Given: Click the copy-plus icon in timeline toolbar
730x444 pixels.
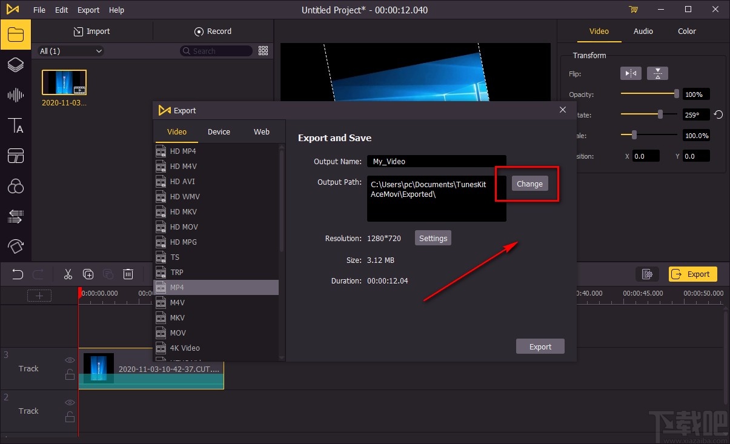Looking at the screenshot, I should click(x=88, y=274).
